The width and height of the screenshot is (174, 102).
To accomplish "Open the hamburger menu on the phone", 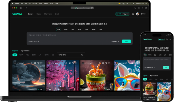I will 170,39.
